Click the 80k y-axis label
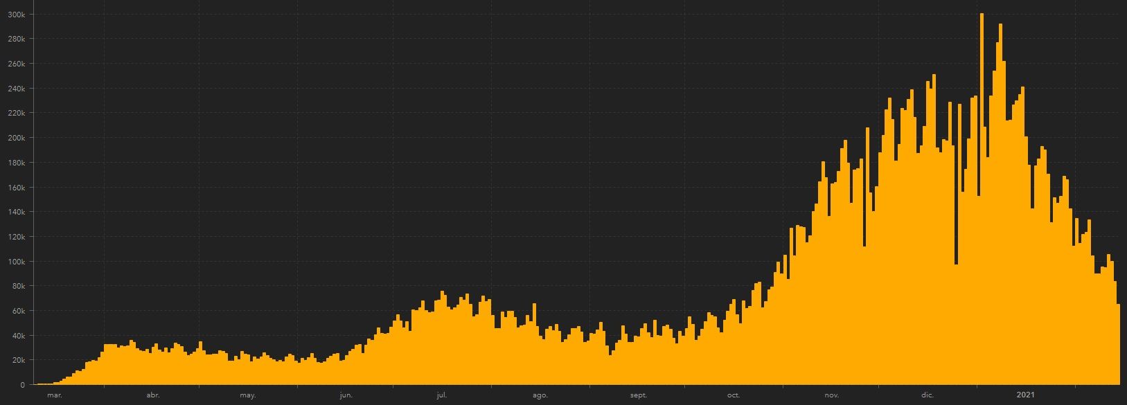Viewport: 1127px width, 405px height. click(19, 286)
